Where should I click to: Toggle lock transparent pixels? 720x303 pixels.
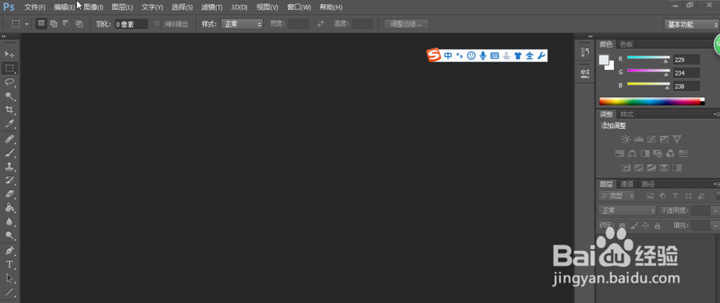point(622,225)
